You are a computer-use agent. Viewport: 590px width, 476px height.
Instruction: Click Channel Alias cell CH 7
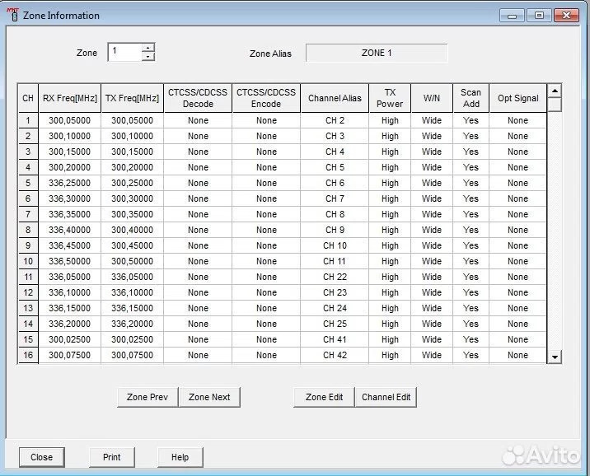[335, 198]
